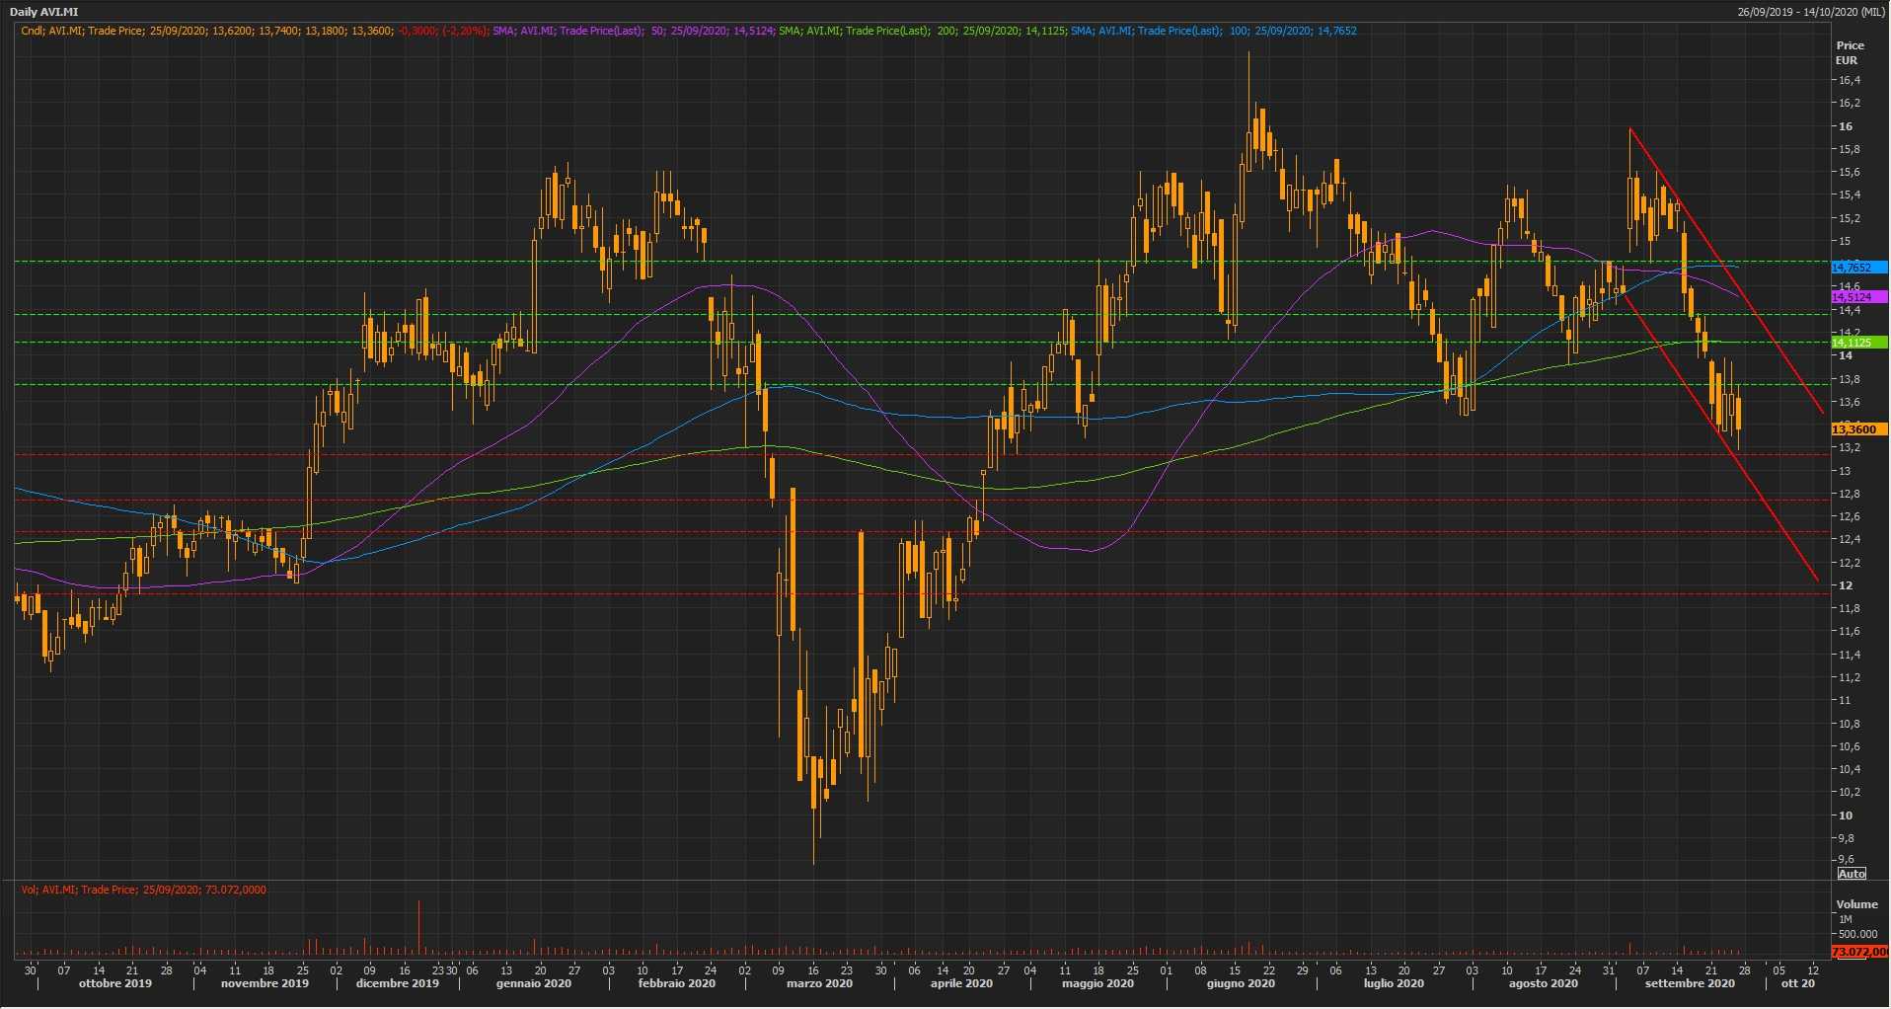Select the Daily AVI.MI chart title
The image size is (1891, 1009).
[44, 12]
